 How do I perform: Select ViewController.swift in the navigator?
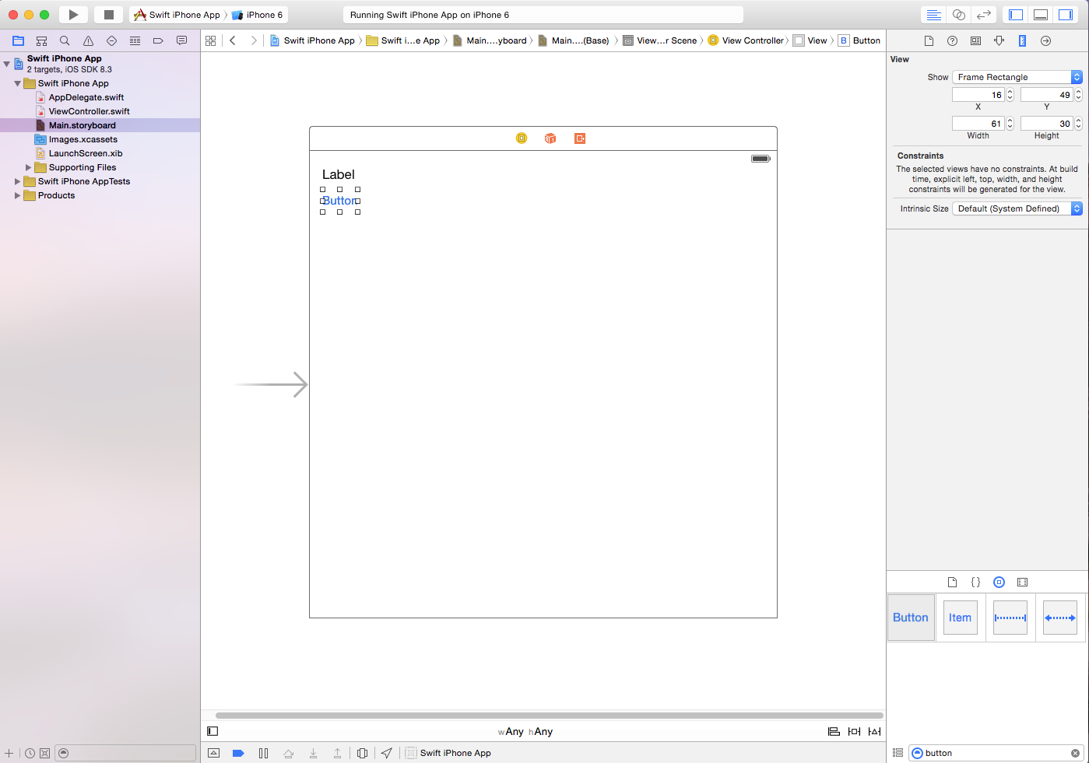click(89, 111)
